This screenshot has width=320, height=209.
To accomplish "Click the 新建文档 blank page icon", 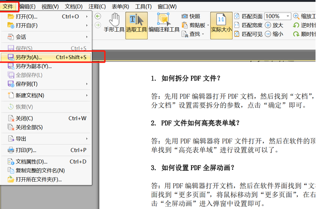I will point(10,95).
